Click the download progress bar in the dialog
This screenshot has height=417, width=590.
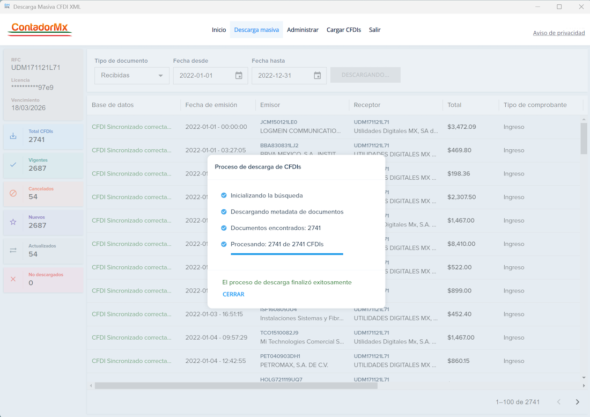287,254
